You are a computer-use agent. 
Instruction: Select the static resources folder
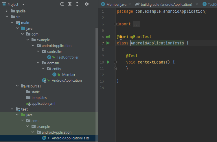[35, 92]
